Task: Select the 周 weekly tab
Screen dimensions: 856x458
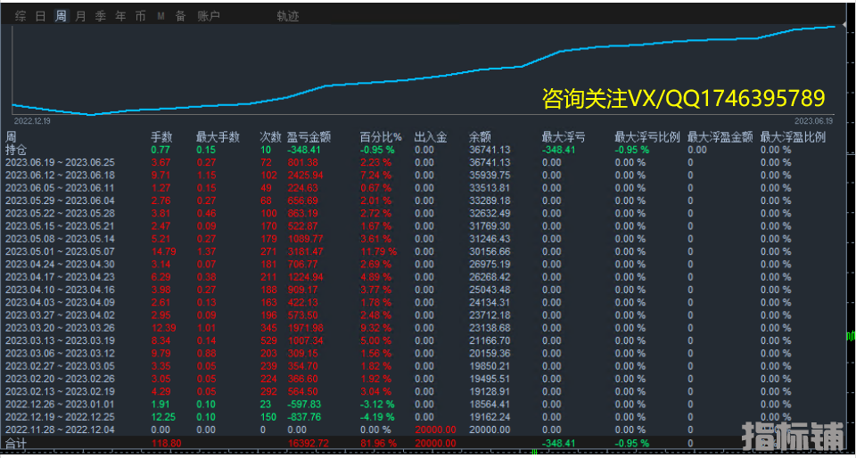Action: (60, 16)
